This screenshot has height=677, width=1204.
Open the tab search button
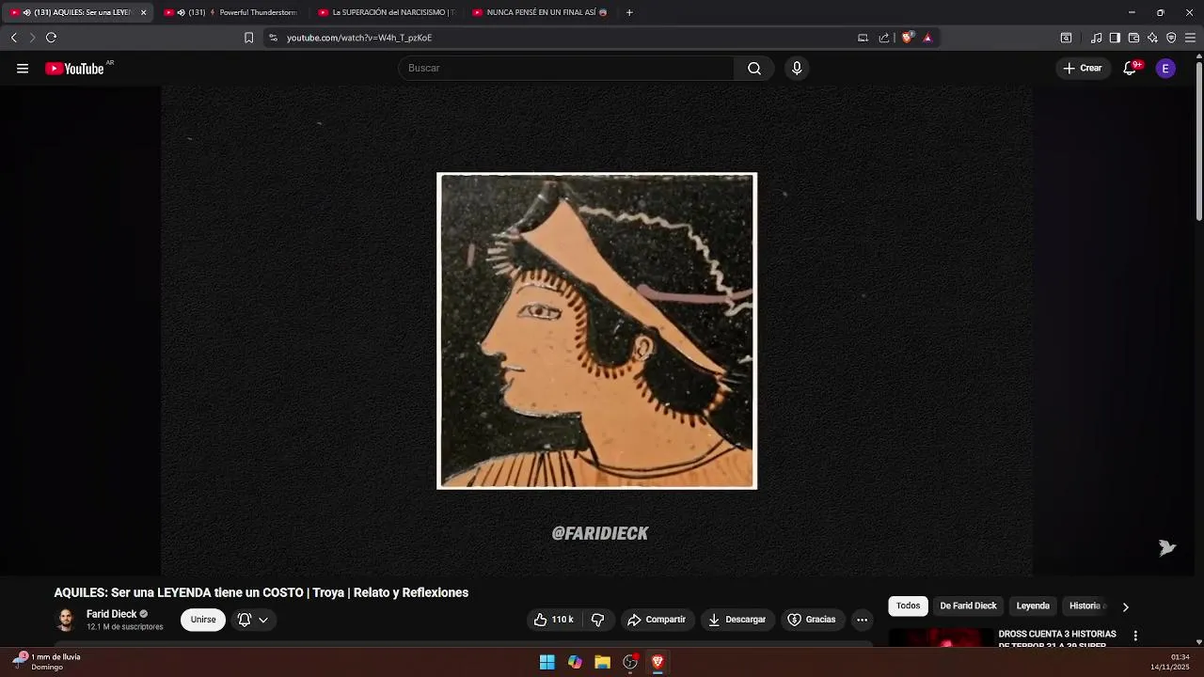click(x=1066, y=38)
